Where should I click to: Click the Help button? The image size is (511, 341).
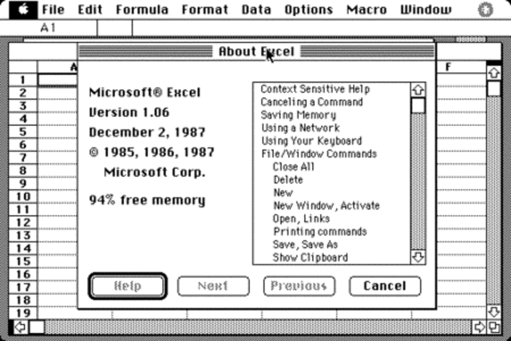pyautogui.click(x=128, y=286)
